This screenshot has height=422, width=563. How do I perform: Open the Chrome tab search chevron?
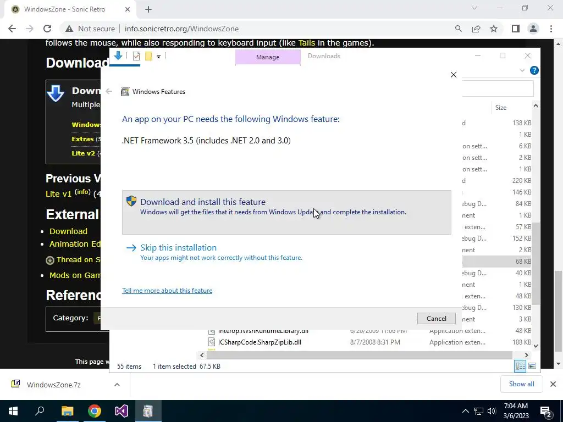tap(474, 8)
